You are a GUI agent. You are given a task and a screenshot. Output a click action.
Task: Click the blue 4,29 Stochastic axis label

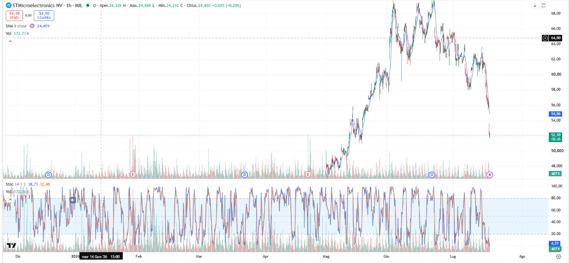pyautogui.click(x=555, y=243)
